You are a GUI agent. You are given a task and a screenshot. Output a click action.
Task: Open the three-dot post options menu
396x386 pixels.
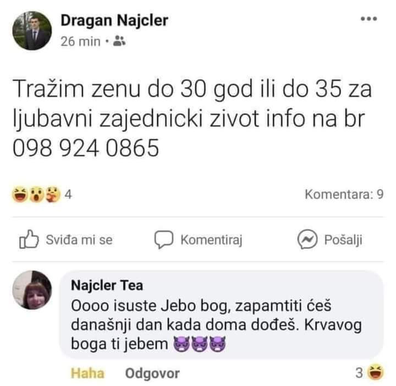(x=369, y=19)
